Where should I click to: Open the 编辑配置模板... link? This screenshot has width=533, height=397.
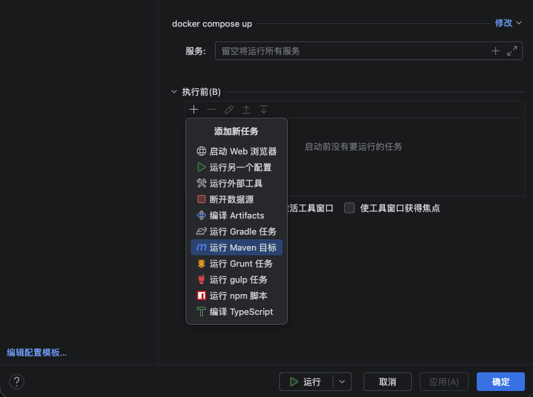[37, 352]
